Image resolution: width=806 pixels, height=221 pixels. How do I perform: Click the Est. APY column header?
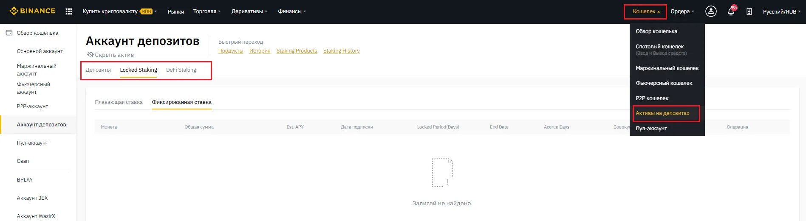tap(295, 127)
